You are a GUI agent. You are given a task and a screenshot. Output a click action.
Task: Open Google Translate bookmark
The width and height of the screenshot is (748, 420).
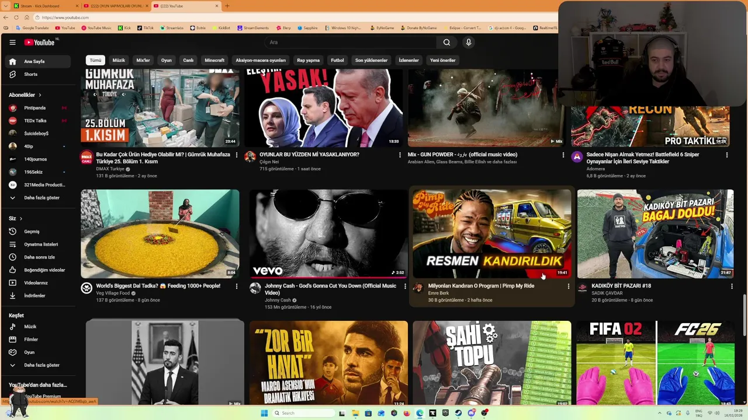pos(32,27)
